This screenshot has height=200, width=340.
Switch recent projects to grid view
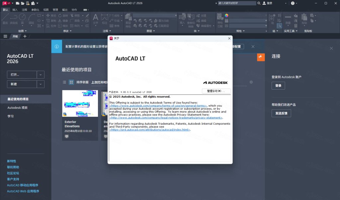pyautogui.click(x=71, y=82)
